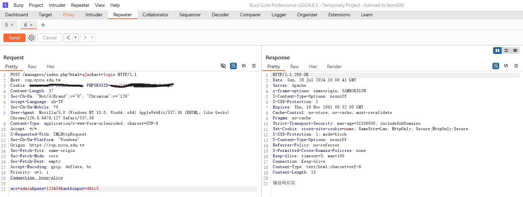Add a new Repeater tab with plus icon
Image resolution: width=523 pixels, height=197 pixels.
pos(43,25)
